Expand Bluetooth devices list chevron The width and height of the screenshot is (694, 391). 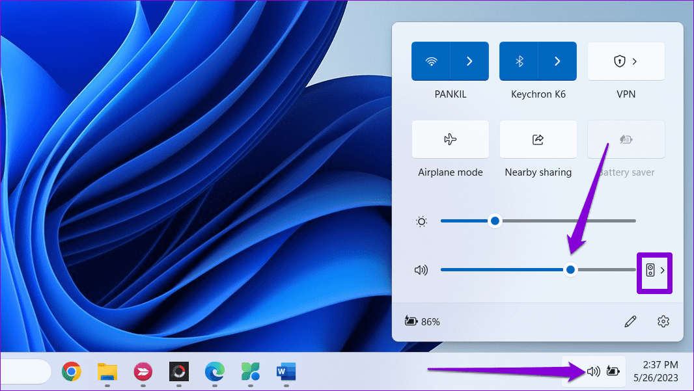(558, 61)
